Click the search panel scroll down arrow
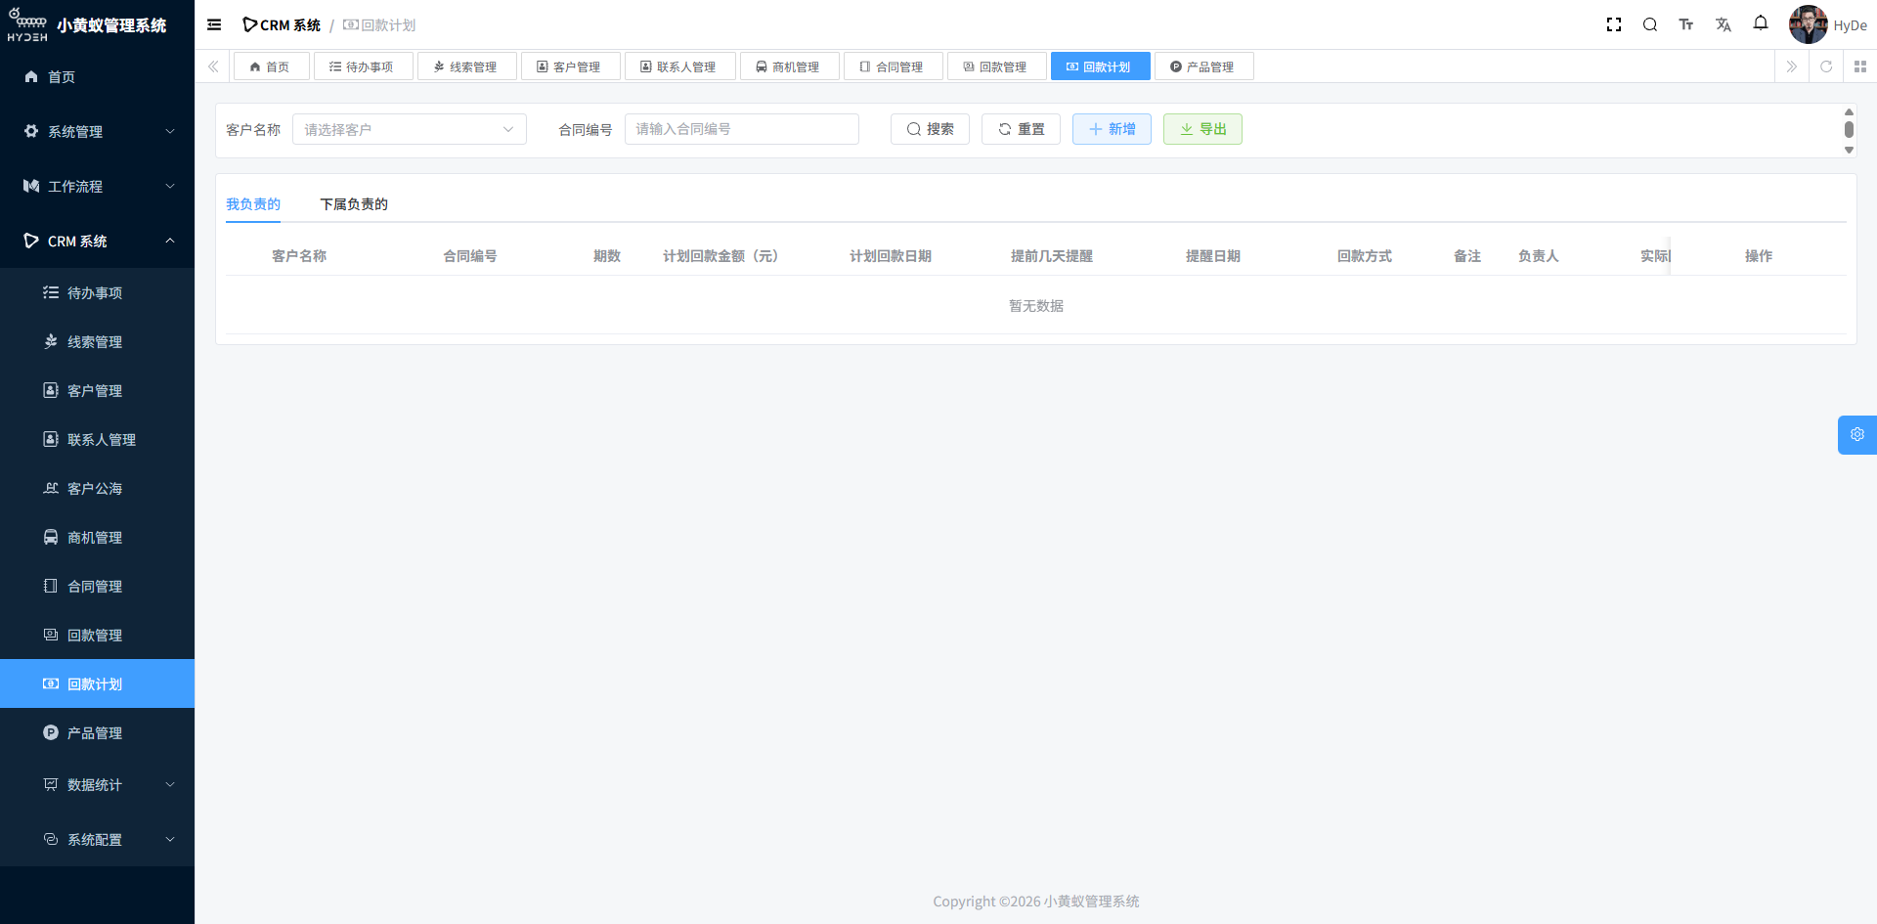Screen dimensions: 1877x924 1849,150
